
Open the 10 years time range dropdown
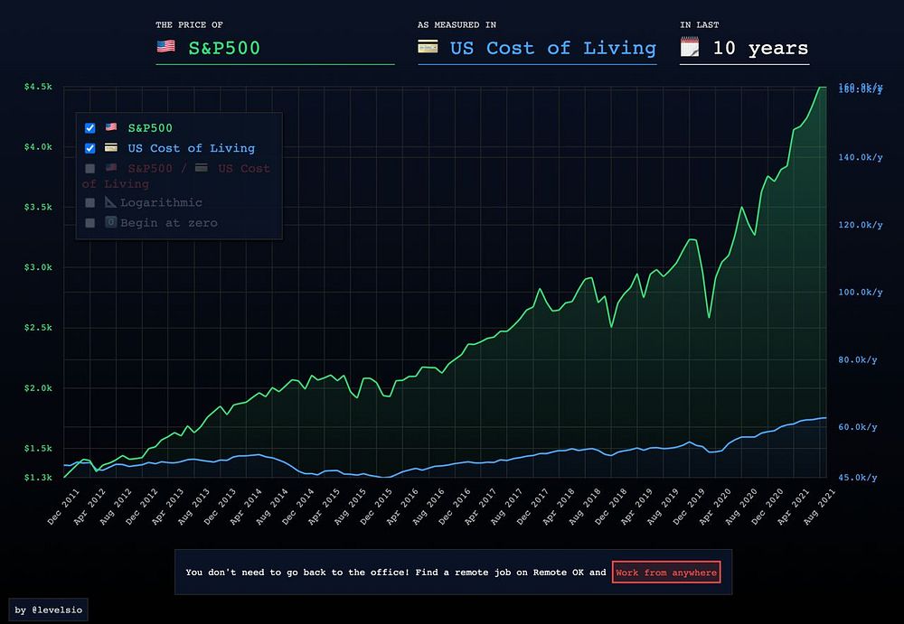[744, 49]
